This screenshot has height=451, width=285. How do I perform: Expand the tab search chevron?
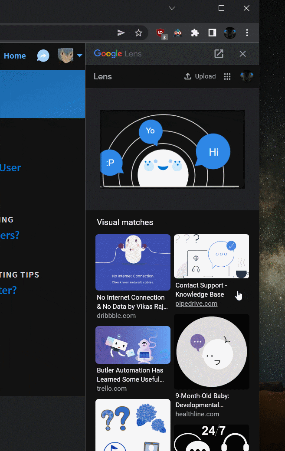coord(172,8)
